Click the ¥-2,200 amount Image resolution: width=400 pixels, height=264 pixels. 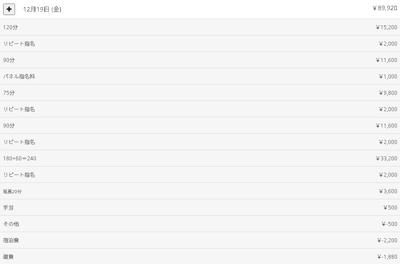[387, 241]
